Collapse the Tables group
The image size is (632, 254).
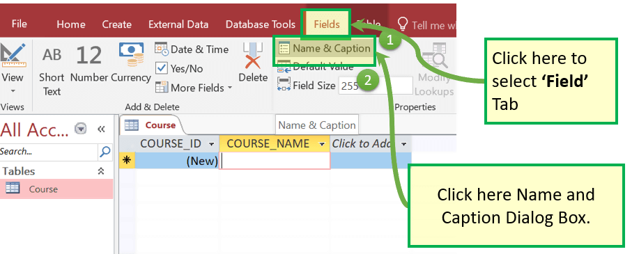(x=101, y=171)
